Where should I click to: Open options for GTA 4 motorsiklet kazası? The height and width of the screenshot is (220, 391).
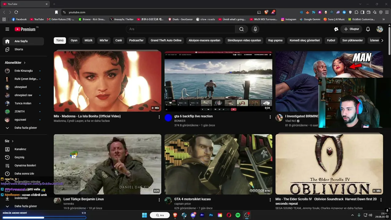point(270,200)
